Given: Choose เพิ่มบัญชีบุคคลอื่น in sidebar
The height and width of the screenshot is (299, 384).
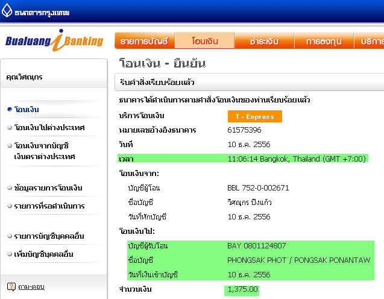Looking at the screenshot, I should [x=43, y=254].
